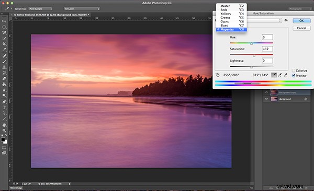
Task: Click the Hue value field
Action: [x=267, y=37]
